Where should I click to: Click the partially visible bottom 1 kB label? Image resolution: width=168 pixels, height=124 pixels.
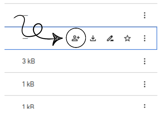pyautogui.click(x=28, y=107)
